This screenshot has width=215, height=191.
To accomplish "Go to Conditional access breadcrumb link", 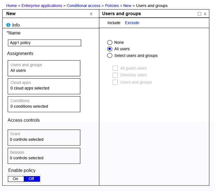I will point(83,6).
